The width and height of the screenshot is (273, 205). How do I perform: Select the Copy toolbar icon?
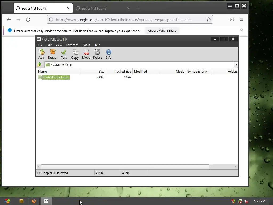(75, 54)
